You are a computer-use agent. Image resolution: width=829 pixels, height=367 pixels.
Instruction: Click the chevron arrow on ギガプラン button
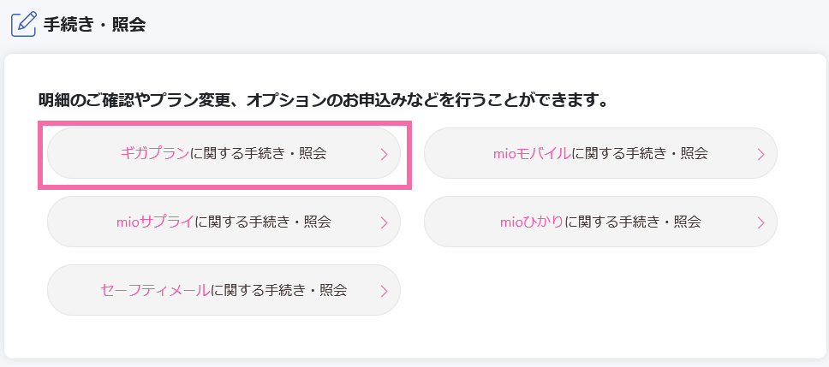pyautogui.click(x=385, y=154)
